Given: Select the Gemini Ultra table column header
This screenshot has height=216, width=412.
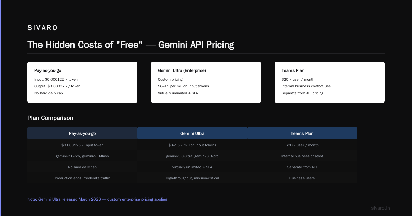Looking at the screenshot, I should [x=192, y=133].
